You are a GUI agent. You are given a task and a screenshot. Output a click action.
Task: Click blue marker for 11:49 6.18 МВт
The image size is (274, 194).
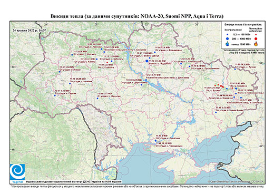point(190,66)
